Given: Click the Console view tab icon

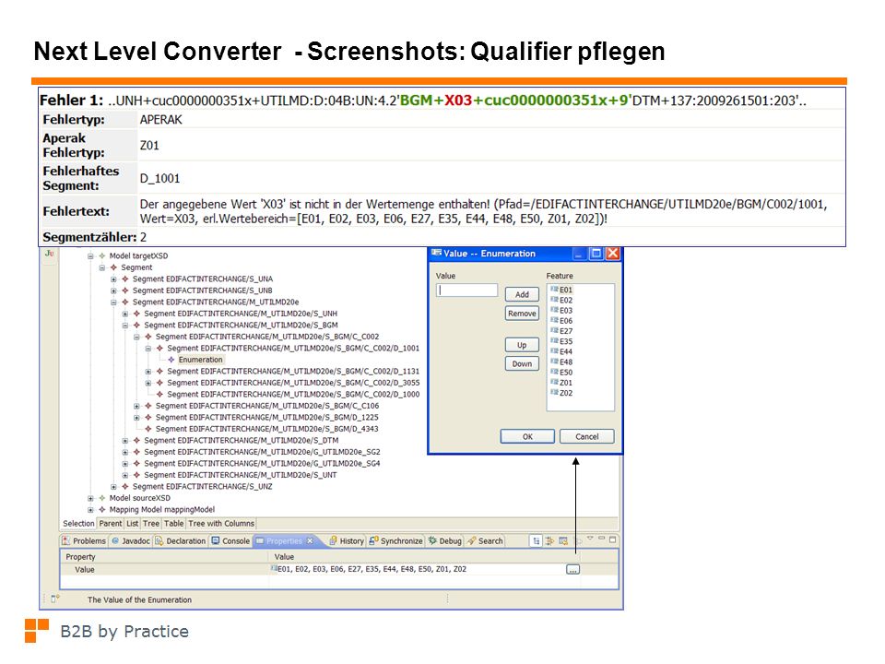Looking at the screenshot, I should click(x=215, y=541).
